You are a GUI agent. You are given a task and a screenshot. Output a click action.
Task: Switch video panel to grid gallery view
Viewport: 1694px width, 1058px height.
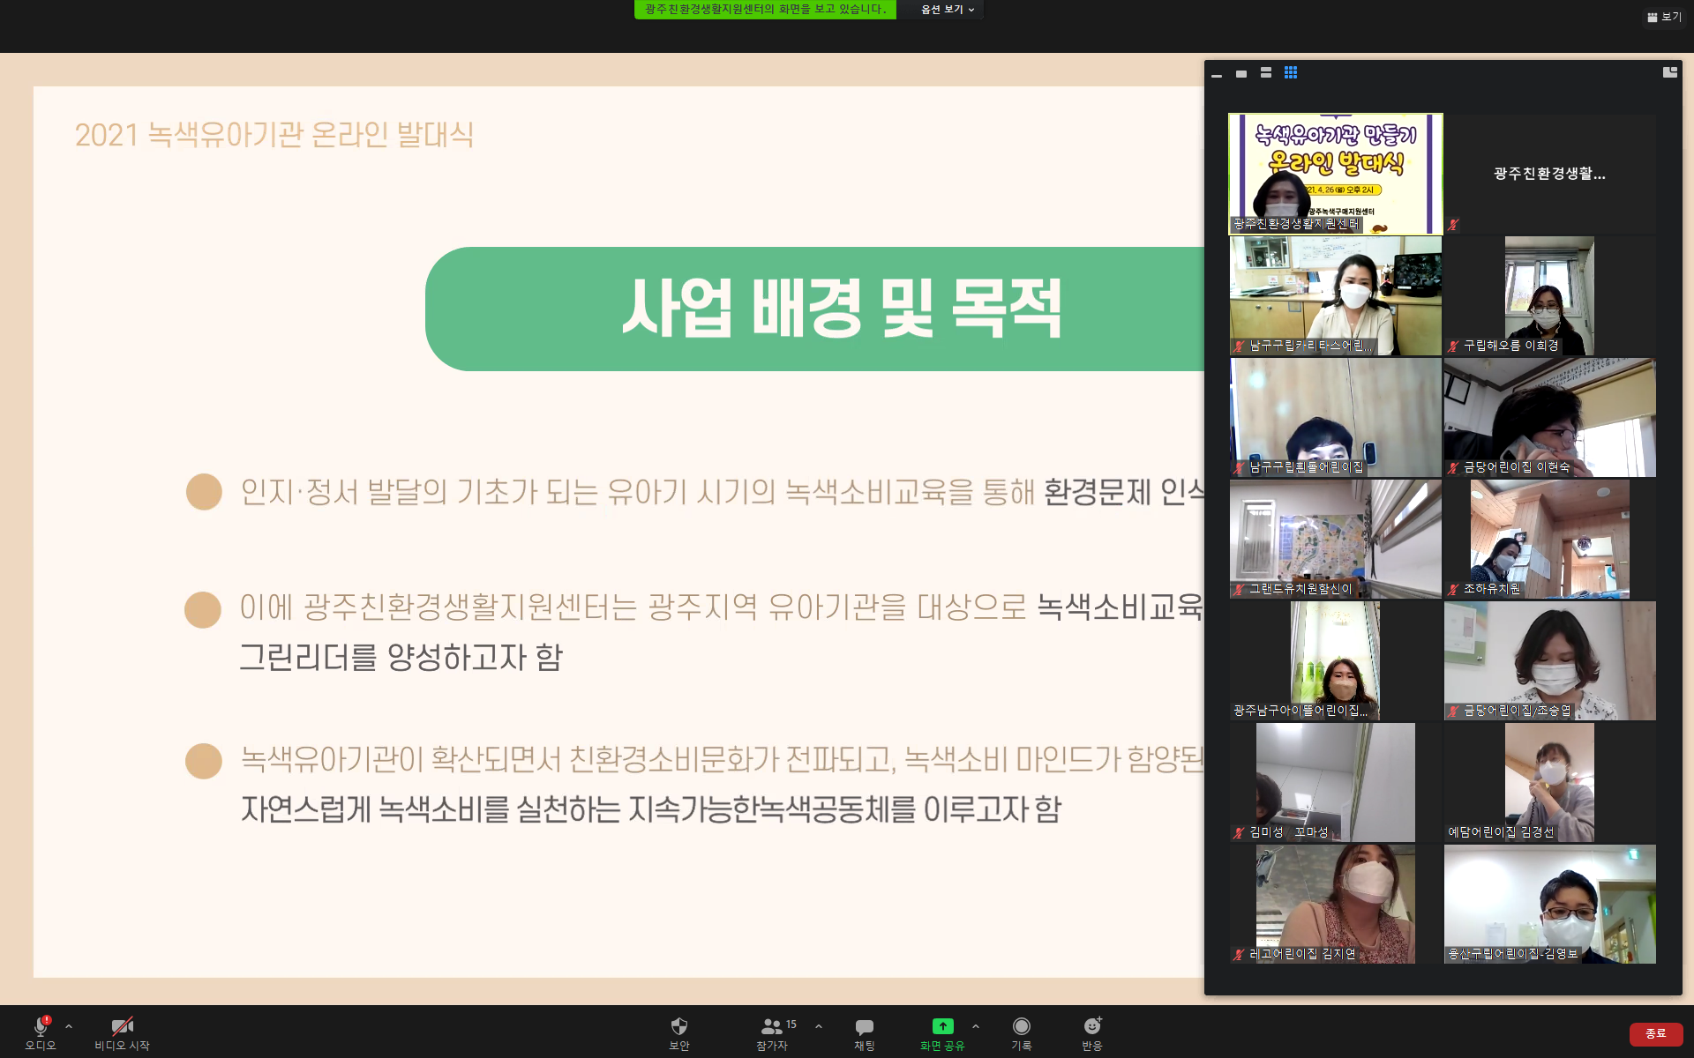pyautogui.click(x=1291, y=73)
